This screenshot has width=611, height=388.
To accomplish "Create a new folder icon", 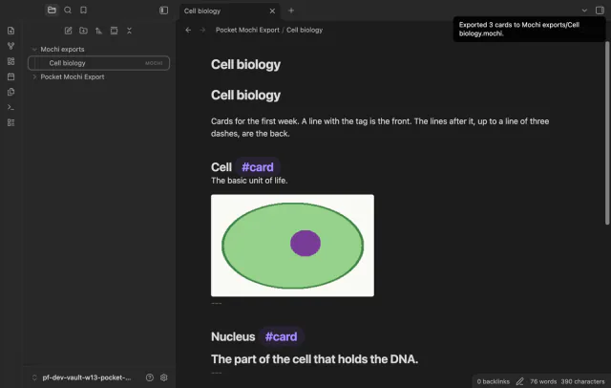I will click(x=83, y=31).
